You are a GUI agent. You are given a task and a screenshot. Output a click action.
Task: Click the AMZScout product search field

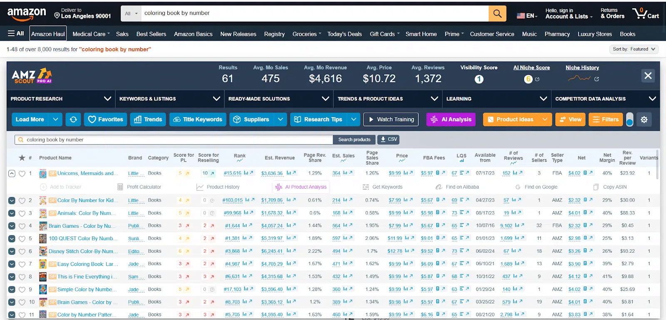175,140
